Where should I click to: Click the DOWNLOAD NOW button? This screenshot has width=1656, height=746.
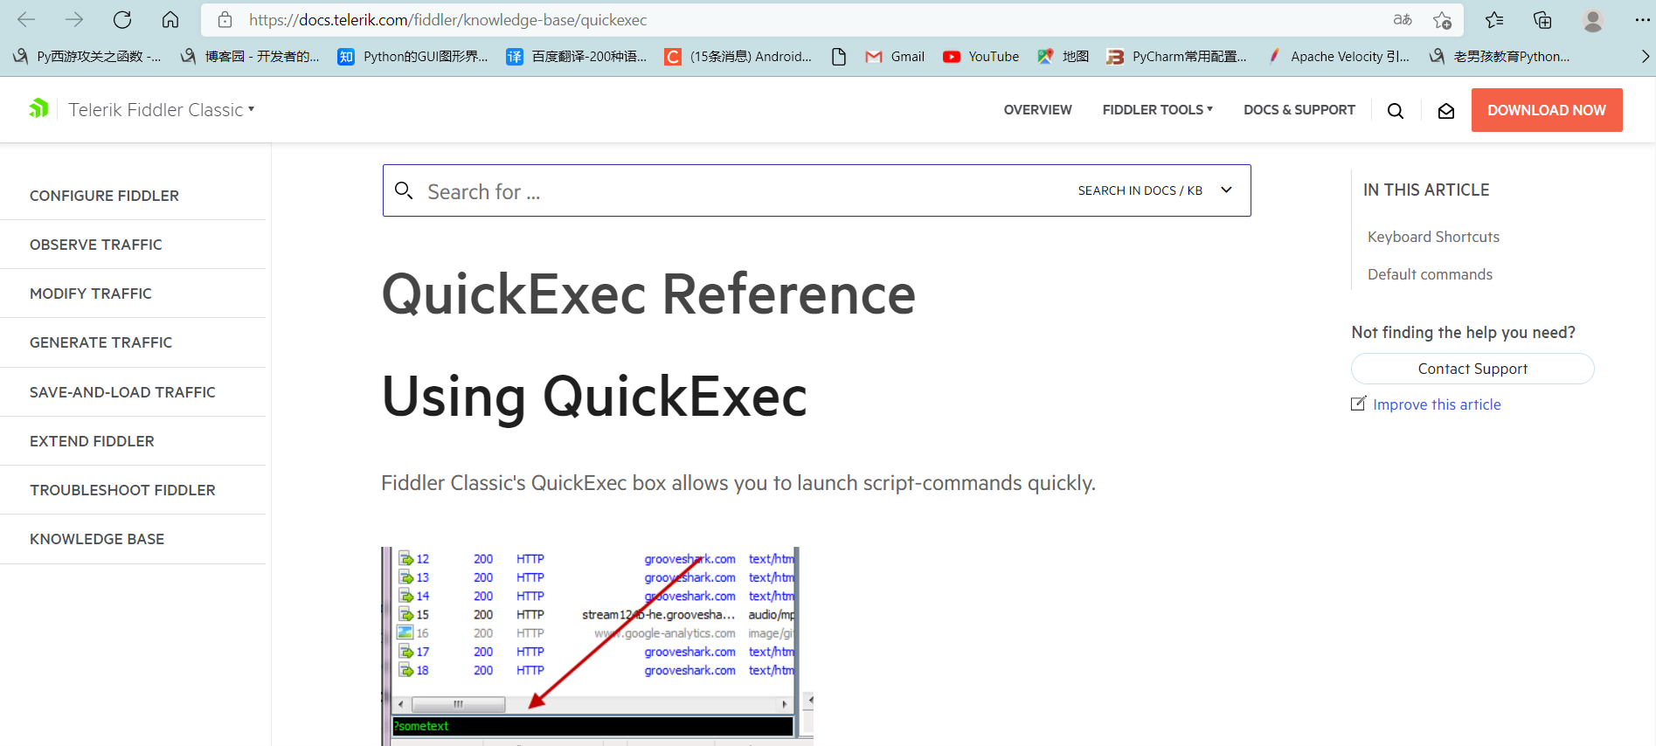[x=1547, y=110]
